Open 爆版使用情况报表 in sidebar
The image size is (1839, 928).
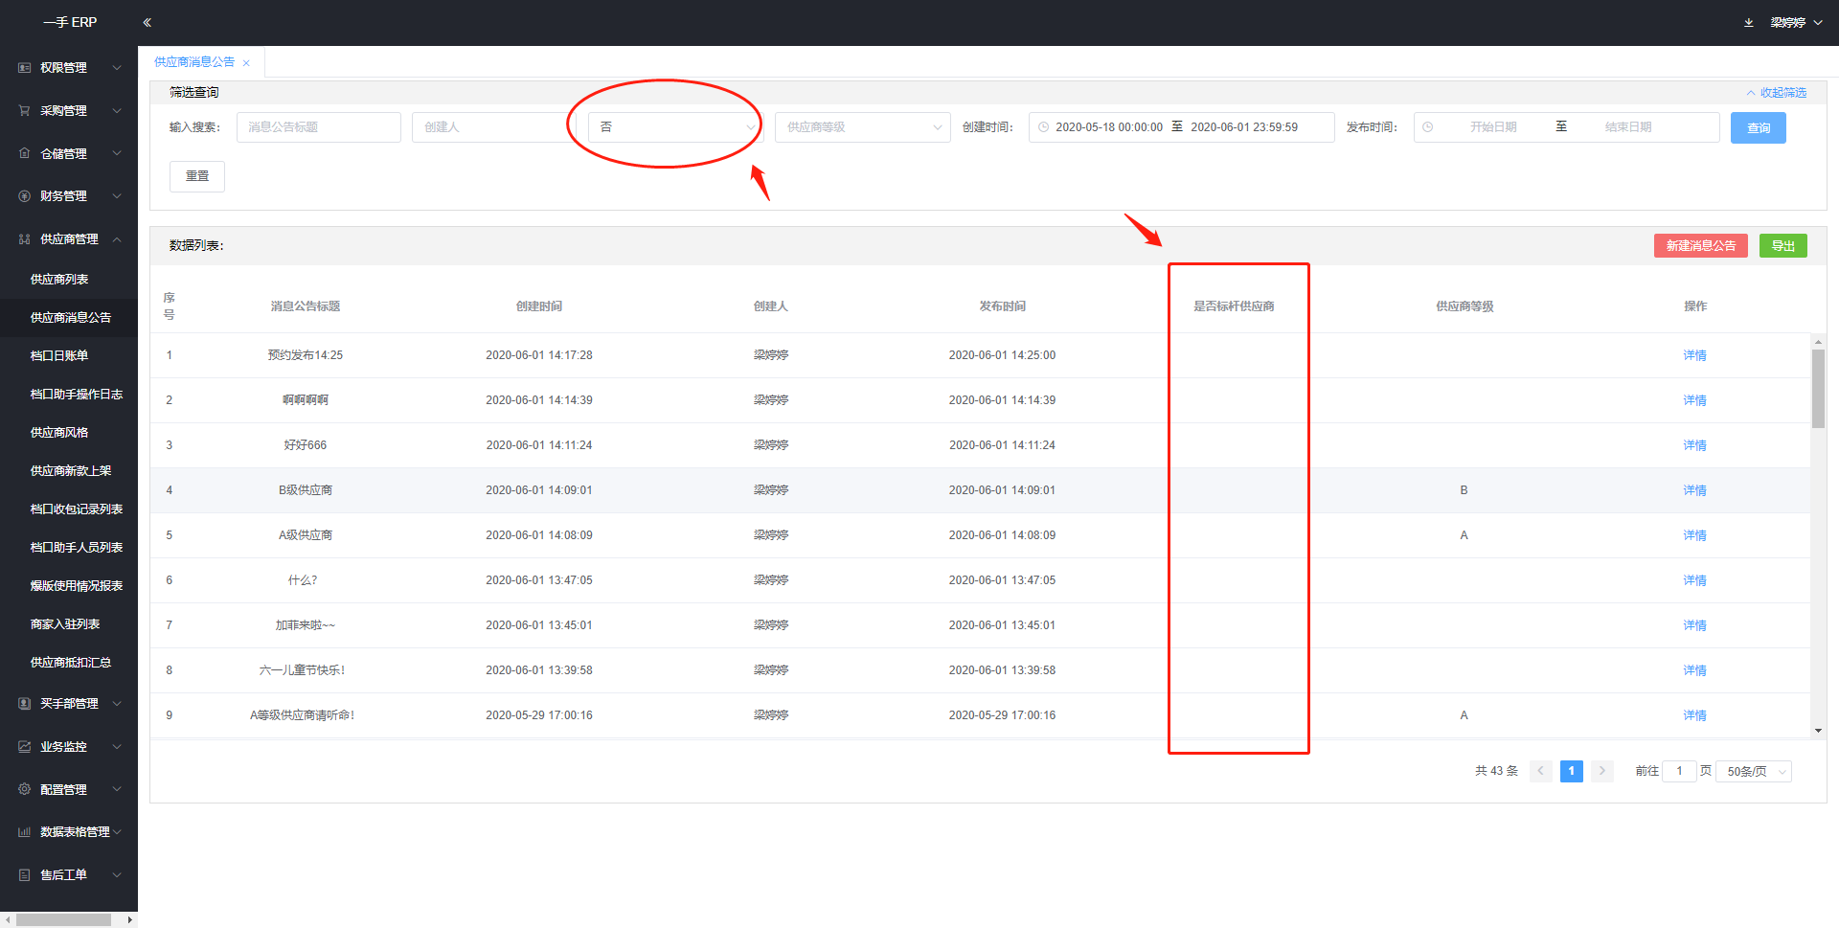[x=77, y=586]
